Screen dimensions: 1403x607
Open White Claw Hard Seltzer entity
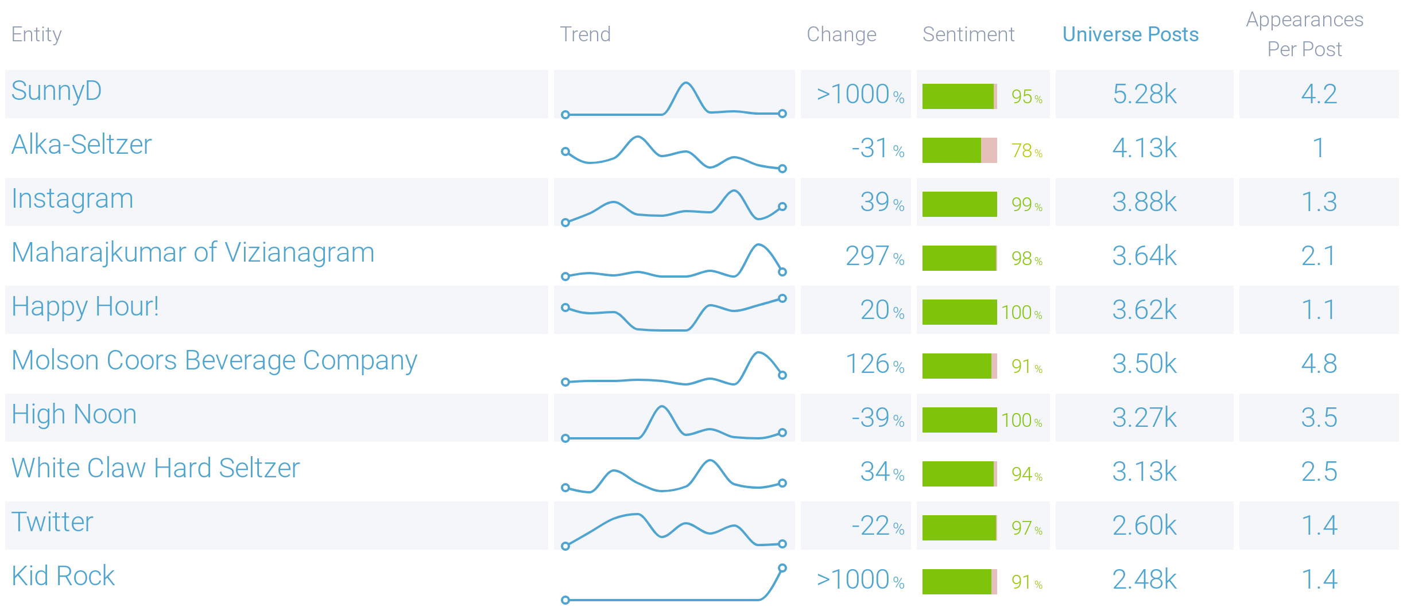point(156,468)
